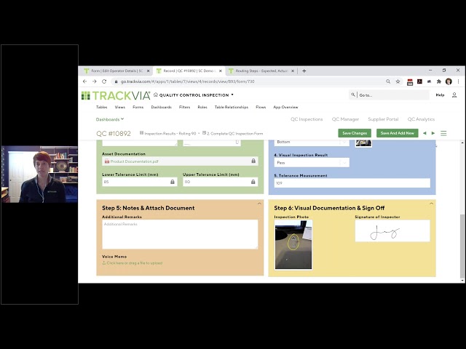Image resolution: width=466 pixels, height=349 pixels.
Task: Click the small image thumbnail near Bottom
Action: pos(363,143)
